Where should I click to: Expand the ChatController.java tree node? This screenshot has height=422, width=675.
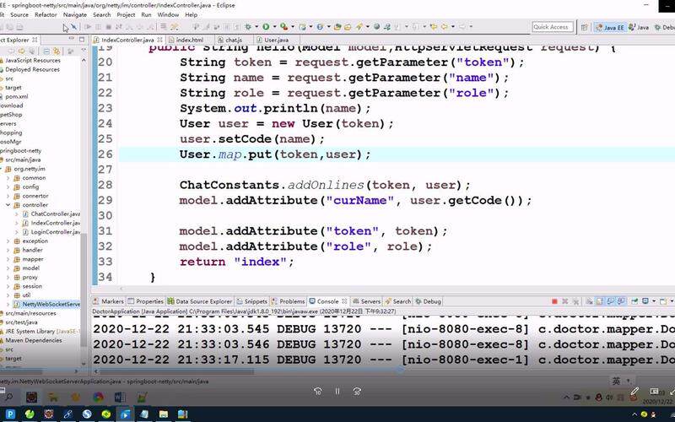coord(17,214)
